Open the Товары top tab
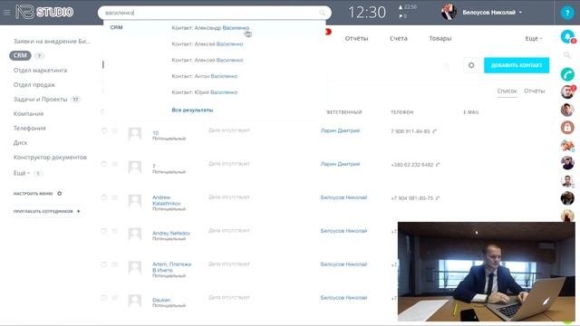Screen dimensions: 580x326 [440, 38]
